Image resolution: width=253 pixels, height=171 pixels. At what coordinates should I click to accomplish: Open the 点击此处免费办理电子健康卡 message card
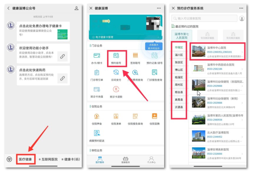[x=43, y=31]
